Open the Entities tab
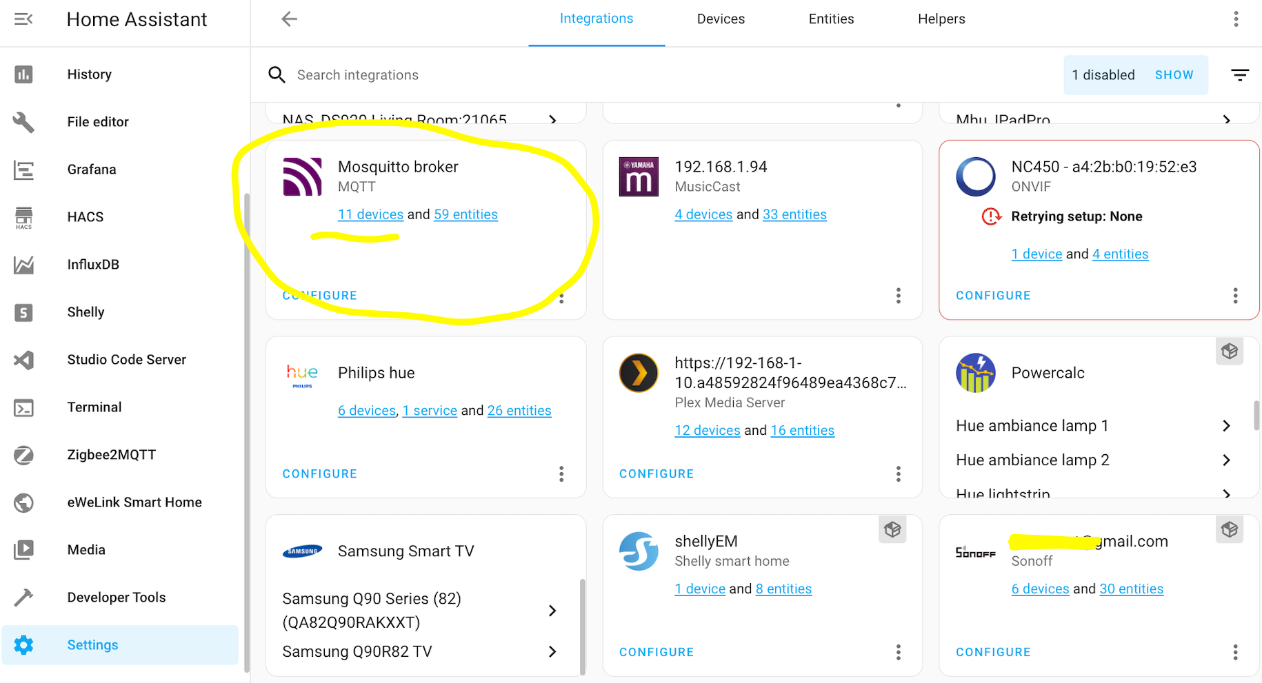The width and height of the screenshot is (1262, 683). click(x=830, y=19)
